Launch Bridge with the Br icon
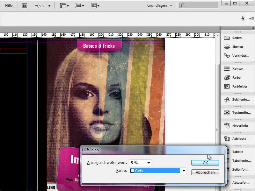This screenshot has height=191, width=255. click(25, 6)
